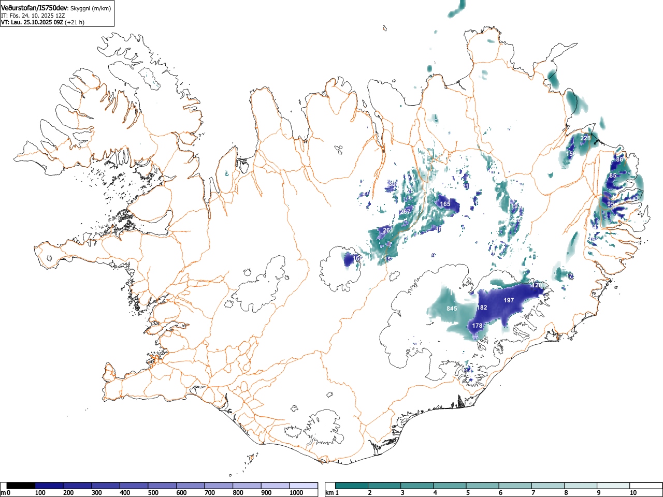663x497 pixels.
Task: Click the visibility value '85' on the map
Action: [x=613, y=176]
